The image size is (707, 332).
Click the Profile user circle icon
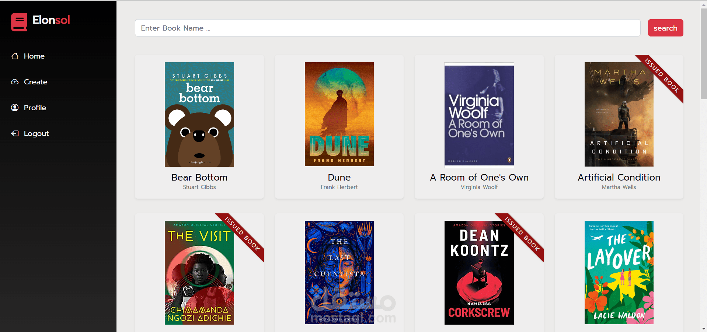coord(15,108)
